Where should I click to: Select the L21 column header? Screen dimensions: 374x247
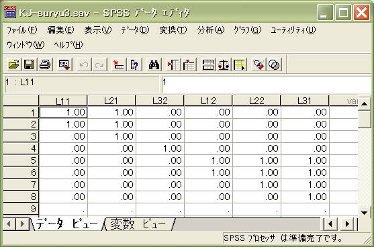coord(111,101)
